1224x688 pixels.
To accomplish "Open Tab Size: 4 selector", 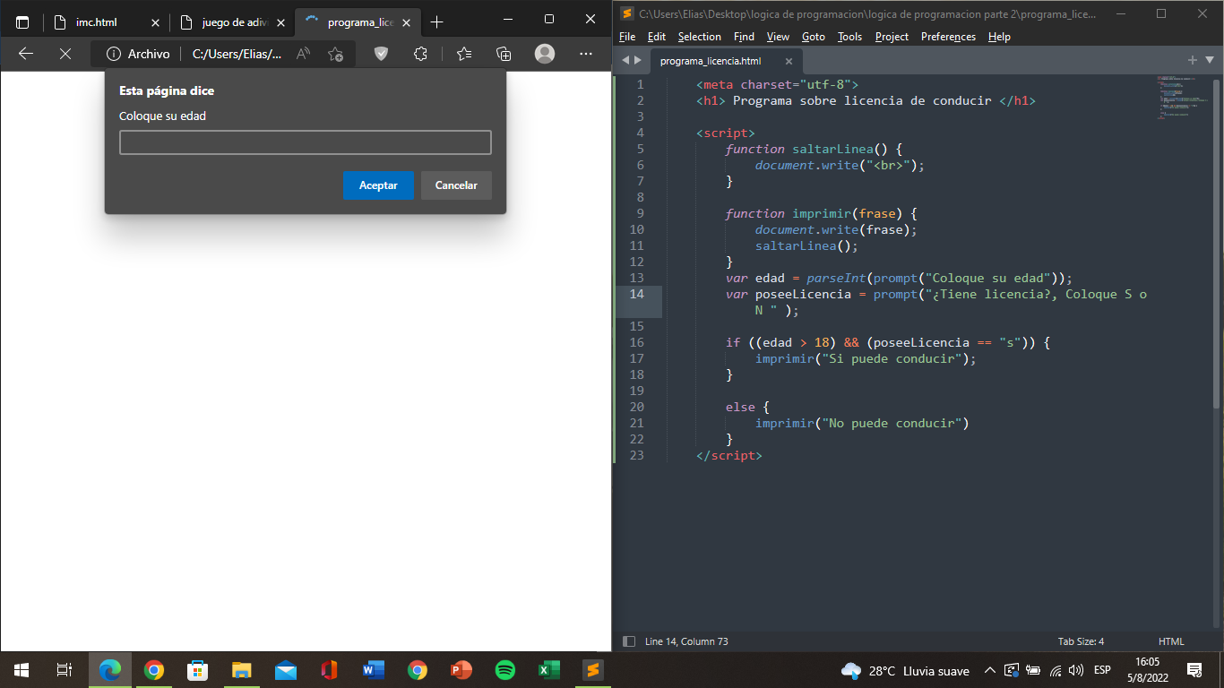I will click(1081, 641).
